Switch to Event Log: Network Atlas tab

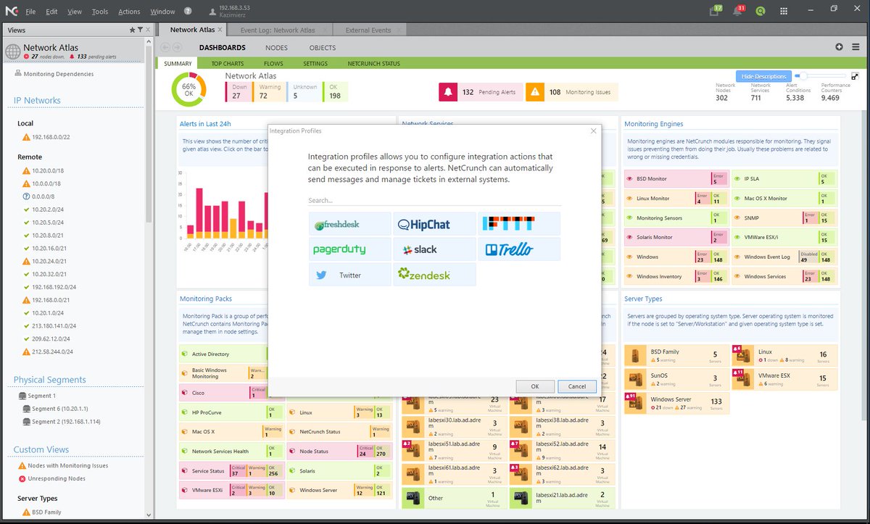click(x=278, y=30)
